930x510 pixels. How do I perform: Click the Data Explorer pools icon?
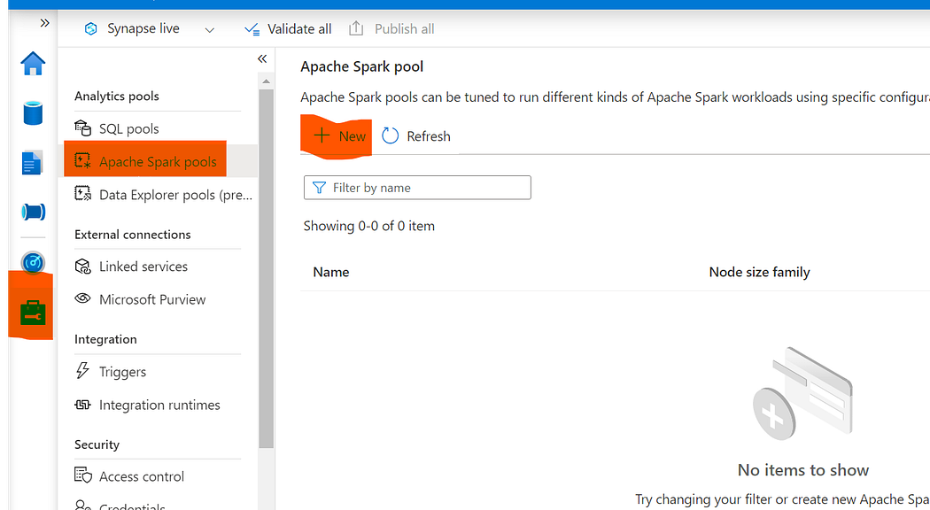point(82,193)
